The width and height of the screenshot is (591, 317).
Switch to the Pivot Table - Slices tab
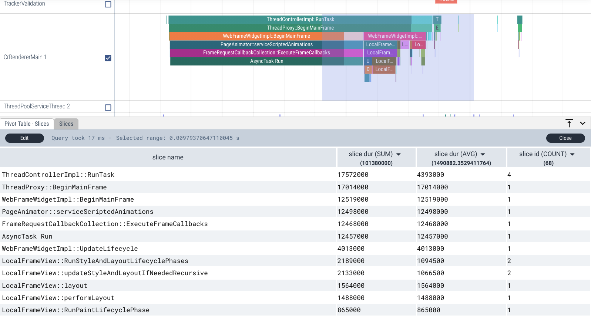[x=27, y=124]
